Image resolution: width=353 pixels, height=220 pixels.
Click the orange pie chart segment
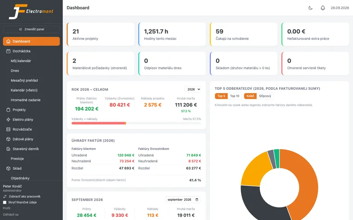(x=308, y=184)
